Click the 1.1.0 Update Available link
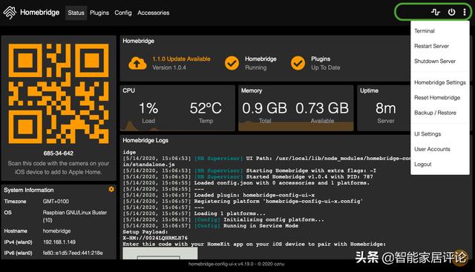The width and height of the screenshot is (475, 272). pos(181,59)
